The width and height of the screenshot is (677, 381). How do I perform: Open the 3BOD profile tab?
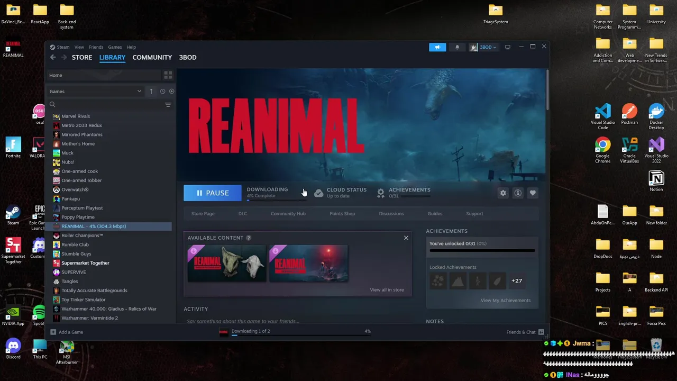point(188,57)
